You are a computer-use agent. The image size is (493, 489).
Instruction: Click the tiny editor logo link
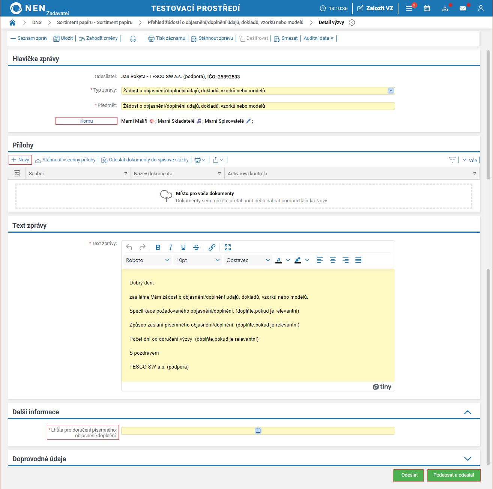(x=382, y=387)
